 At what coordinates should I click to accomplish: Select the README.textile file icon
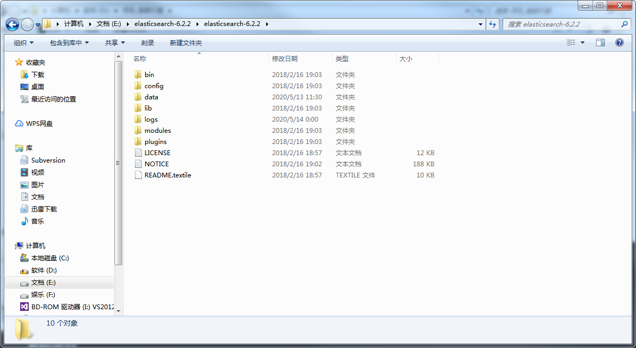pyautogui.click(x=138, y=175)
